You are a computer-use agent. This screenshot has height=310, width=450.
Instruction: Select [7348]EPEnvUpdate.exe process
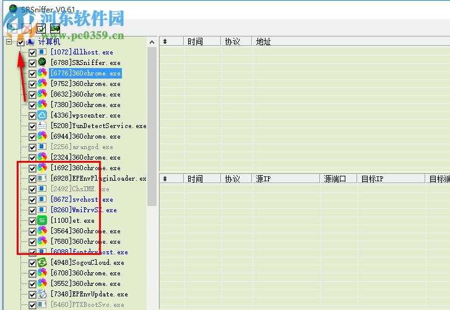coord(89,294)
